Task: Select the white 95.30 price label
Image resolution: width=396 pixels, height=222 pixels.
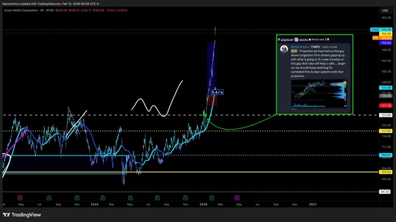Action: tap(385, 192)
